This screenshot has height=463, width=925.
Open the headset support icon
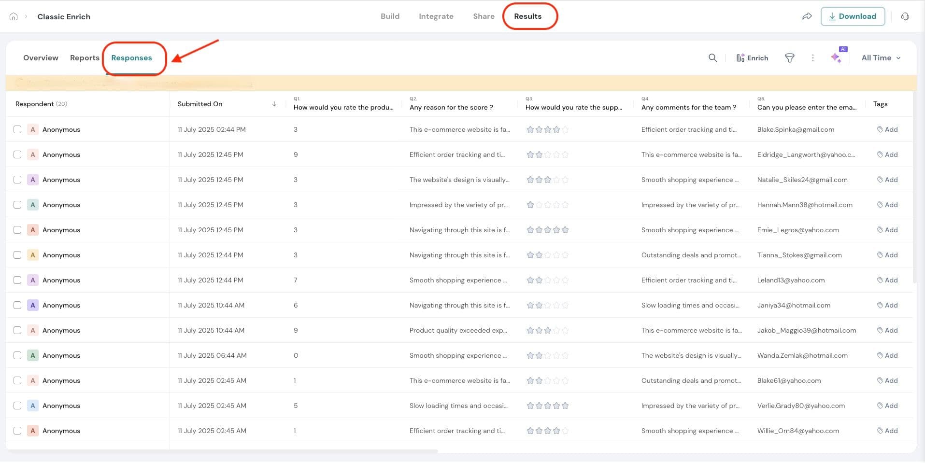tap(905, 16)
